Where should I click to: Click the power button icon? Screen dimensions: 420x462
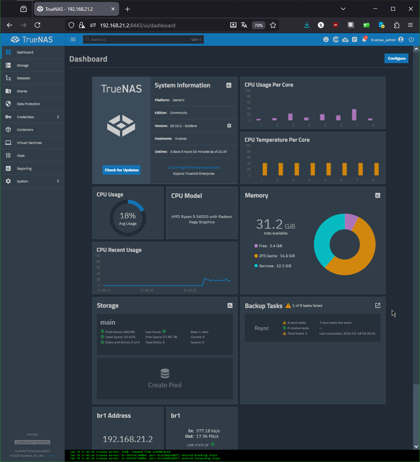[x=411, y=40]
